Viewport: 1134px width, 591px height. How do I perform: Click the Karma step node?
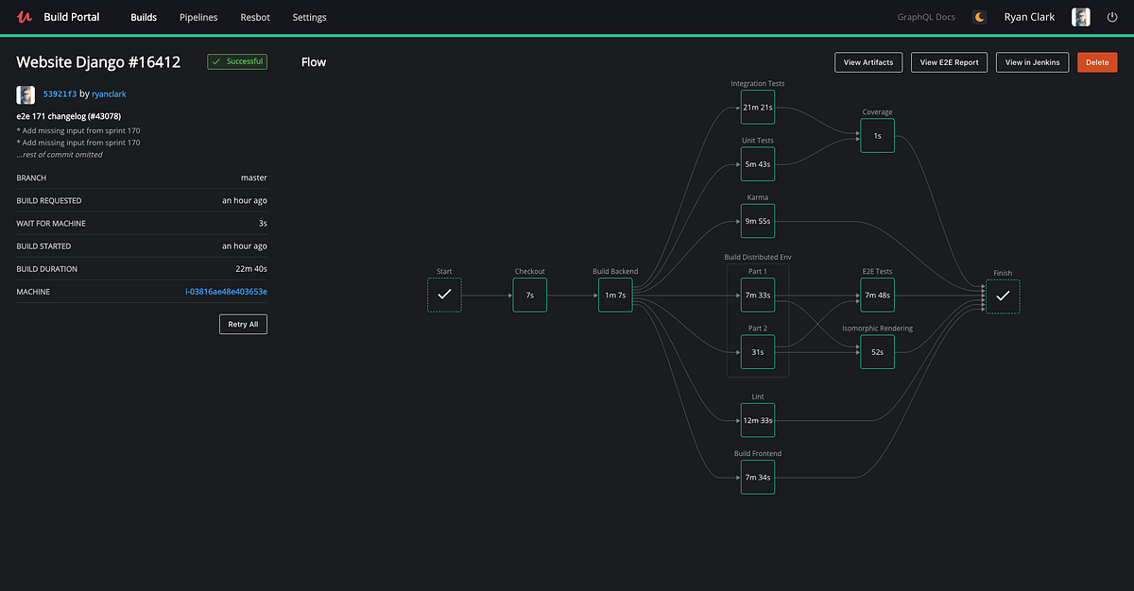point(757,221)
